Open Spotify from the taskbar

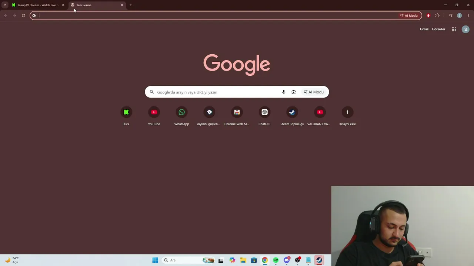[276, 260]
